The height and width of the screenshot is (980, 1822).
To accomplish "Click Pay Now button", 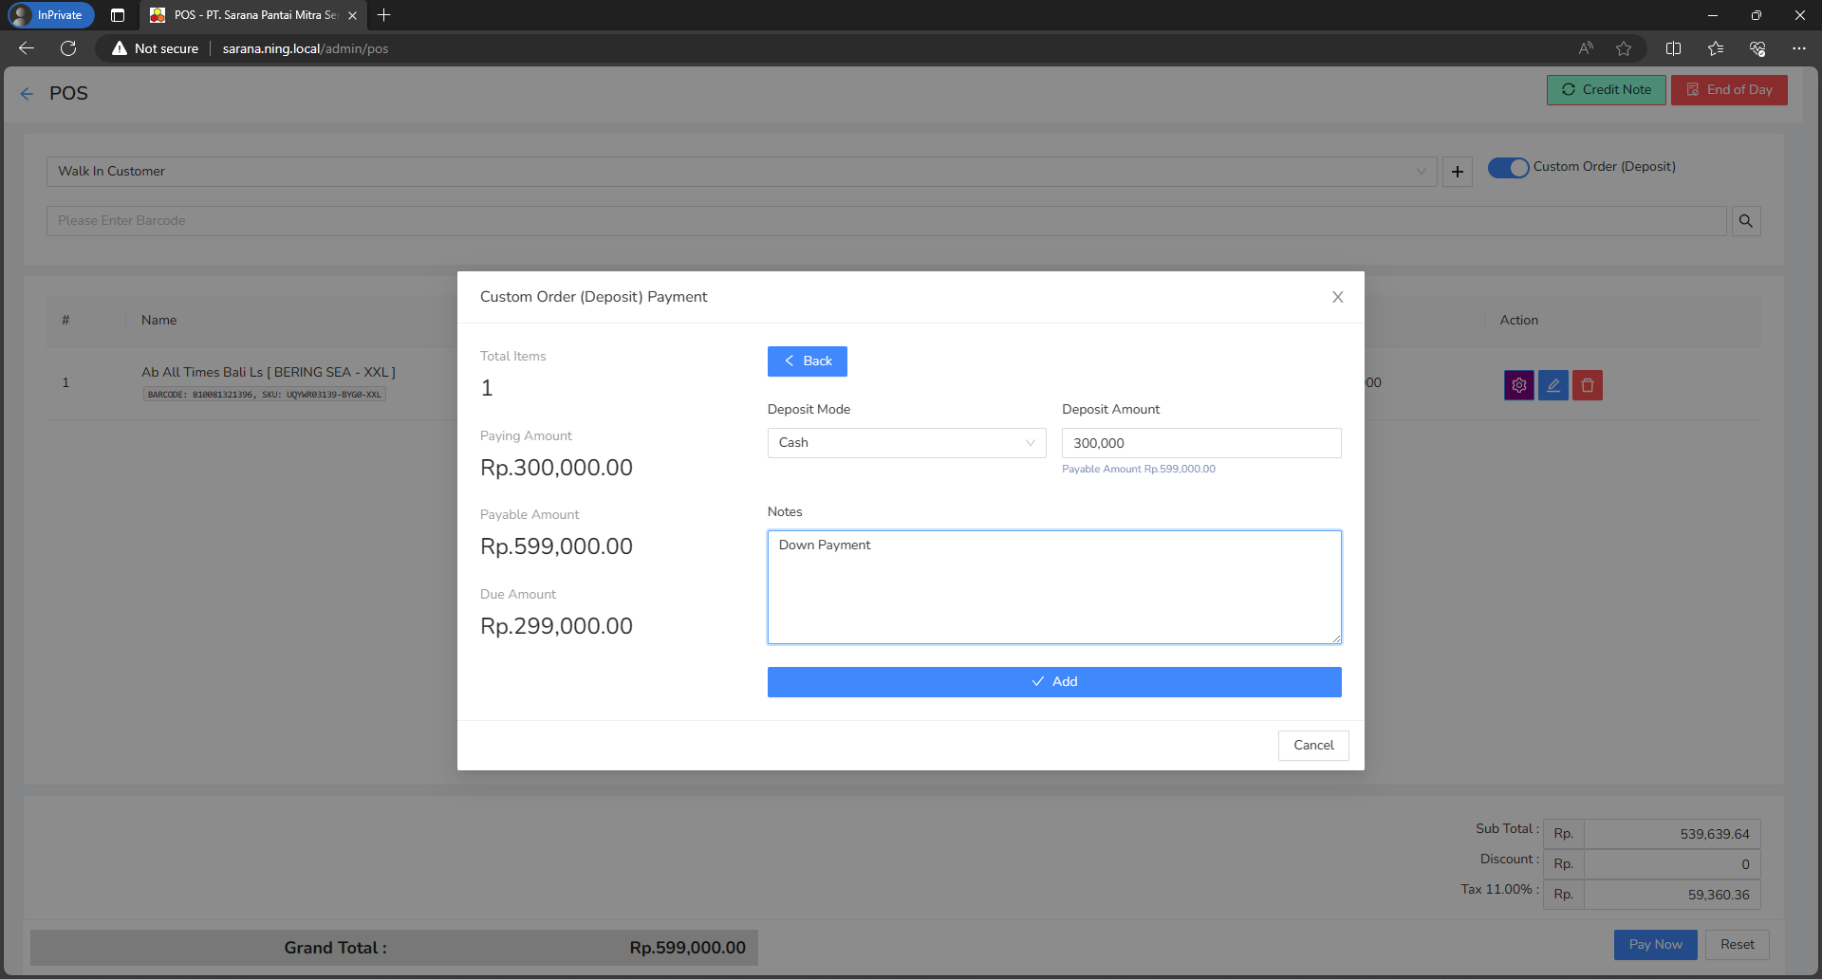I will point(1656,945).
